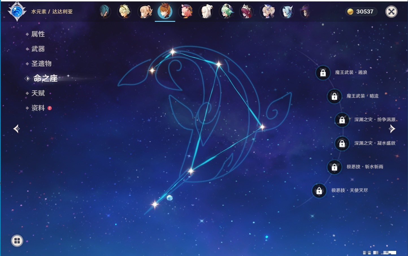
Task: Select the faded purple witch-hat avatar
Action: point(305,12)
